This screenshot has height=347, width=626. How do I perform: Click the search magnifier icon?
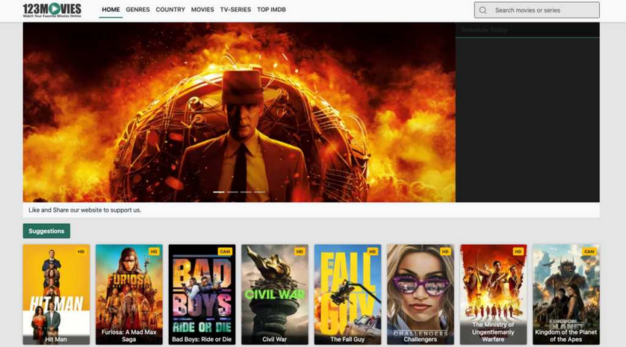point(483,10)
